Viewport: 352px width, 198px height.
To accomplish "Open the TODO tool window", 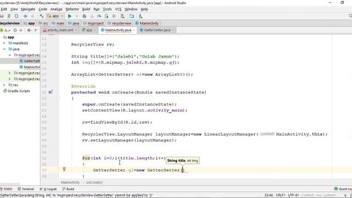I will [6, 189].
